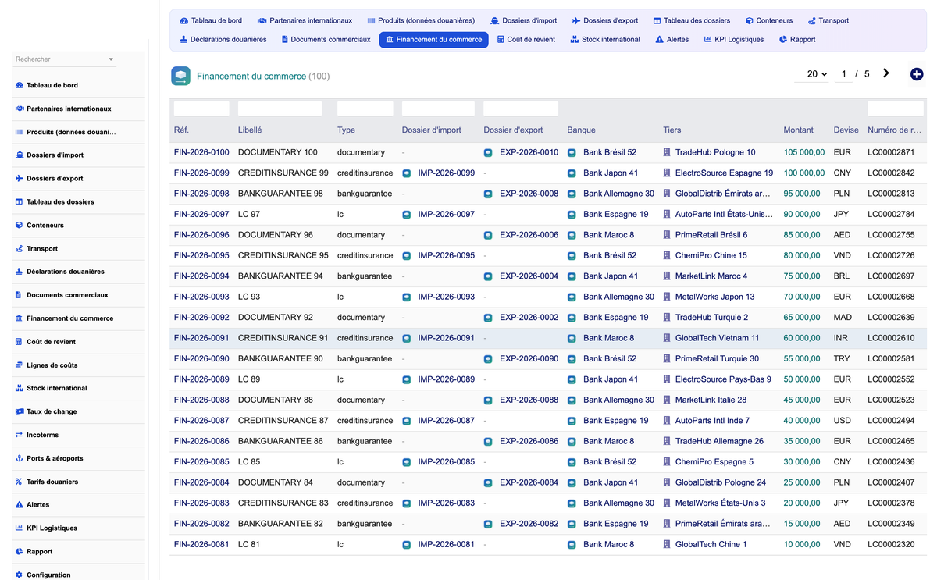Image resolution: width=937 pixels, height=580 pixels.
Task: Click the Financement du commerce module icon
Action: (180, 76)
